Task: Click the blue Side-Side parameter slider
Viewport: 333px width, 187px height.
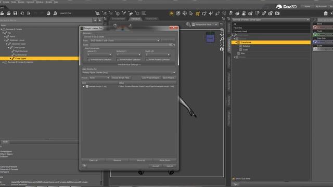Action: pyautogui.click(x=323, y=42)
